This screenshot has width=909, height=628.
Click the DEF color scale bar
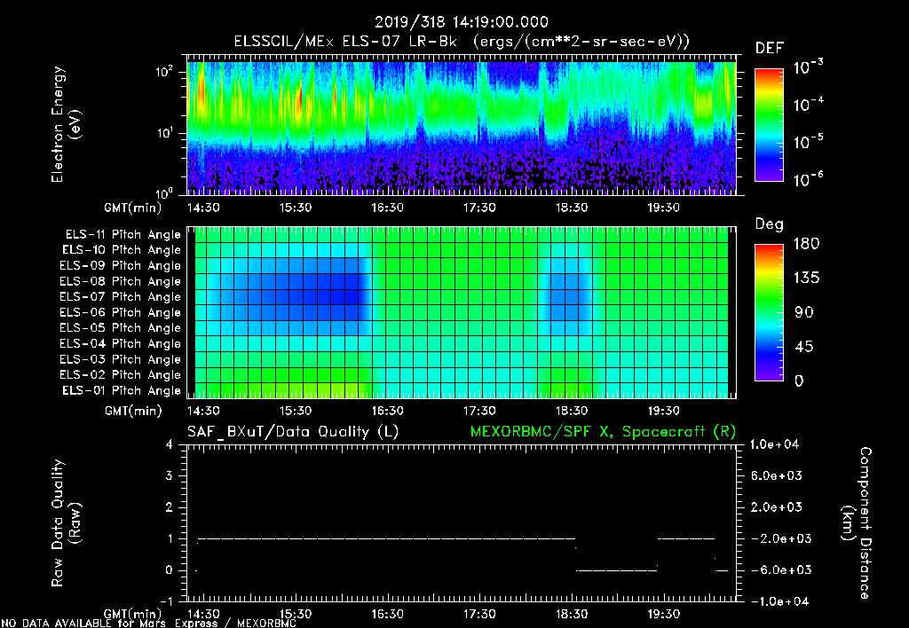(x=769, y=125)
